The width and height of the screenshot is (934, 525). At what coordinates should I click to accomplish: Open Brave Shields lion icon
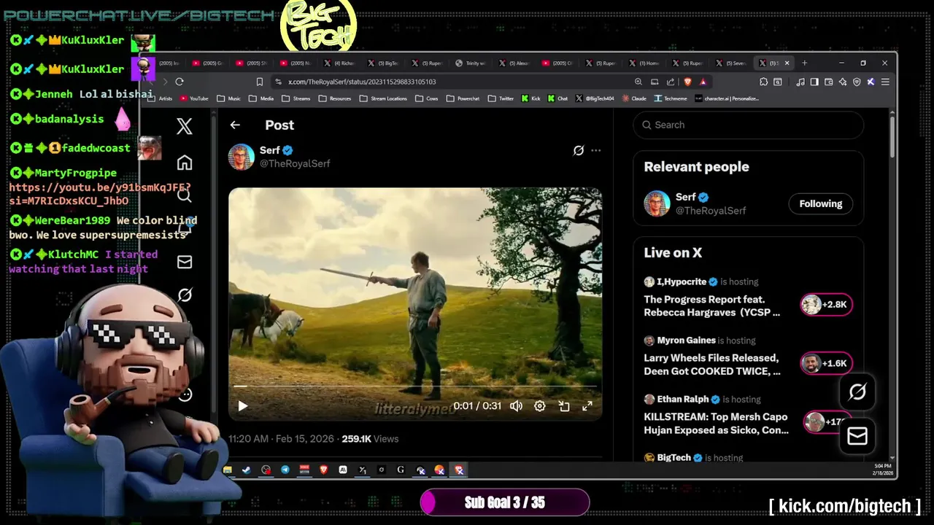687,82
